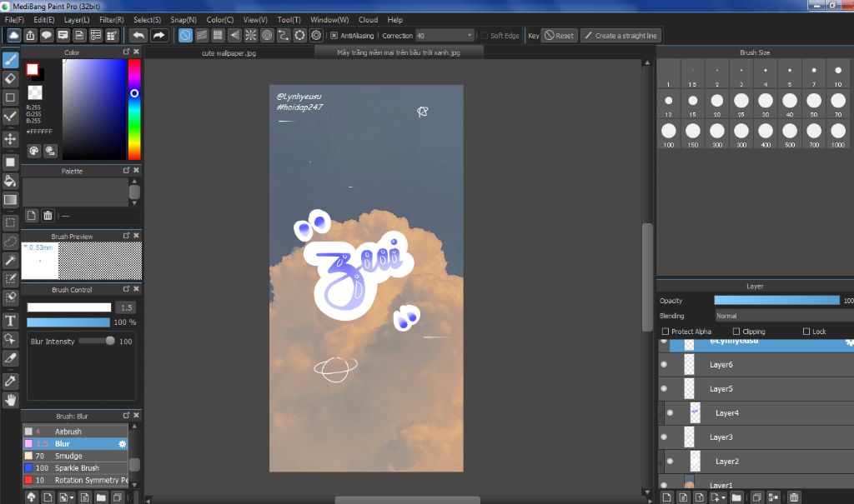This screenshot has width=854, height=504.
Task: Adjust the Blur Intensity slider
Action: tap(97, 341)
